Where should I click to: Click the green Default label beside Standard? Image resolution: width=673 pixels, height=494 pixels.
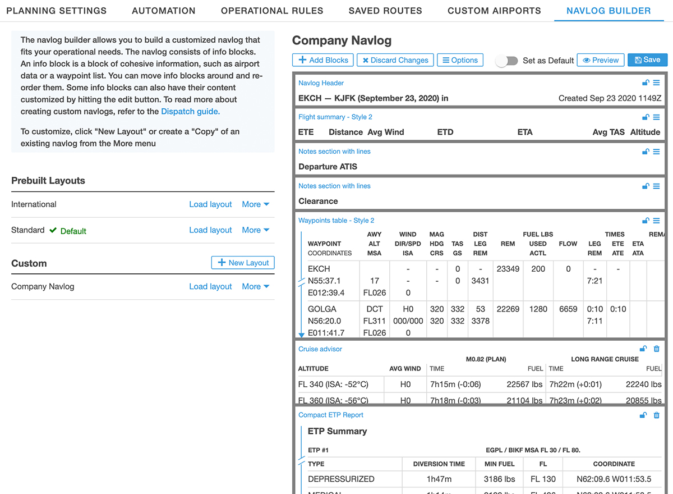[x=73, y=231]
